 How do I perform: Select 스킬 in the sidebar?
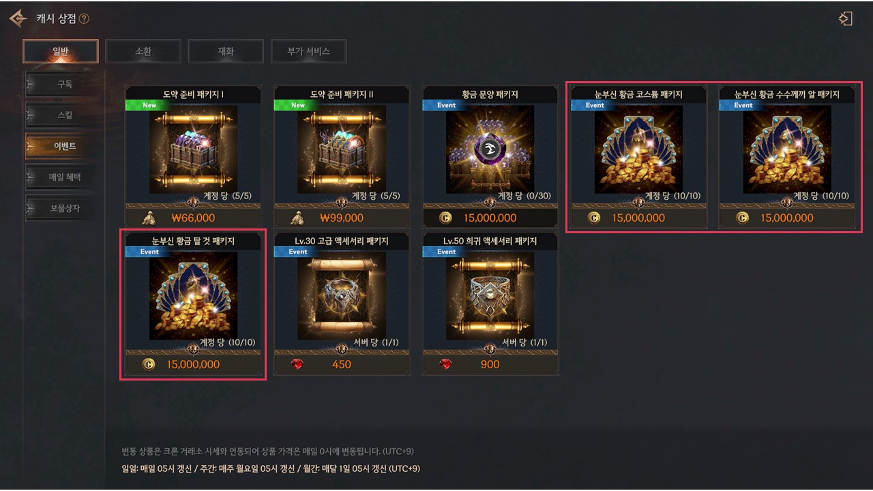[x=64, y=115]
